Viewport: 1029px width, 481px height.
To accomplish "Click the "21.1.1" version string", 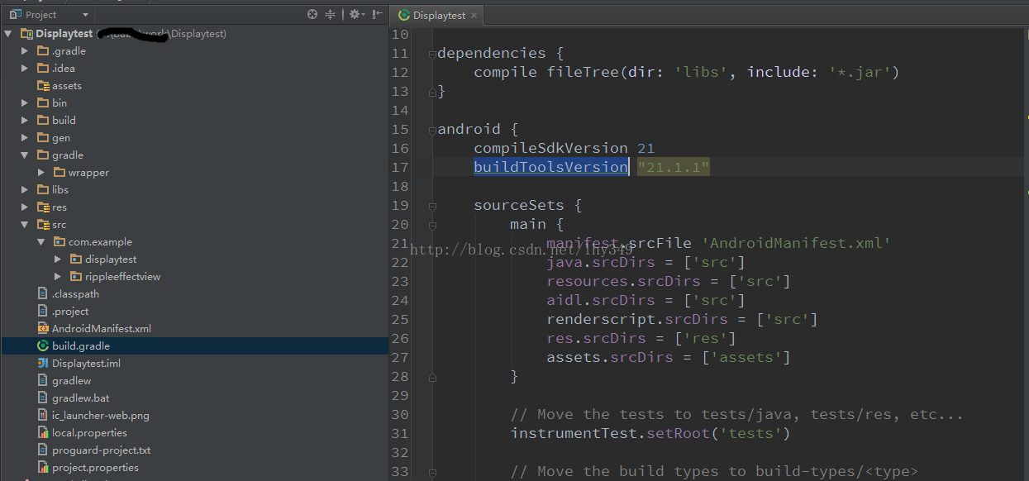I will pos(674,168).
